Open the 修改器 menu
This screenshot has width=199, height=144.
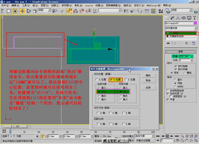coord(67,5)
